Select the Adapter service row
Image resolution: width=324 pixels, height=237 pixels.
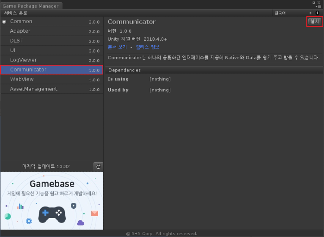[52, 31]
